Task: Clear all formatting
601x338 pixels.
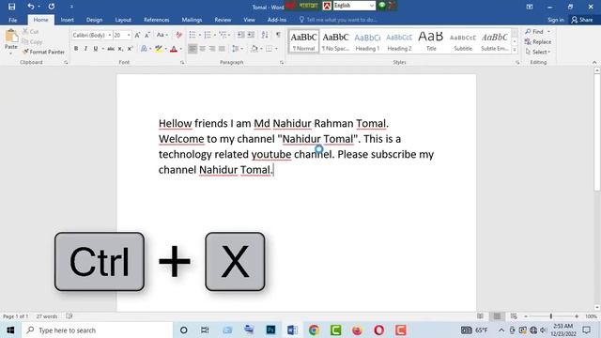Action: 178,35
